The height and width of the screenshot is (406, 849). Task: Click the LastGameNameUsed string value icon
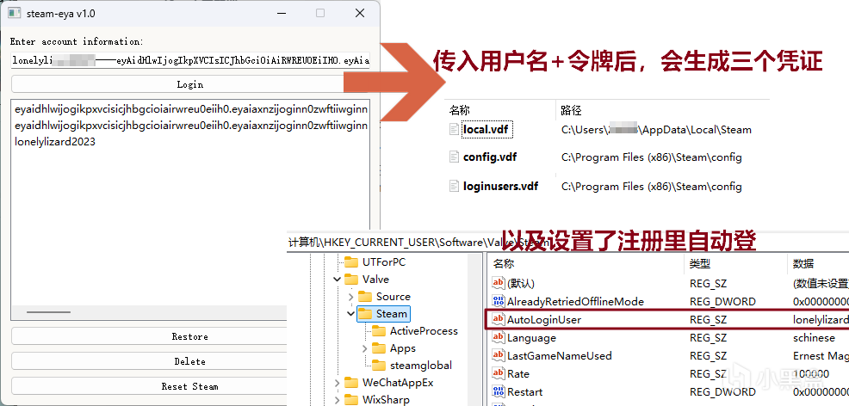click(499, 356)
